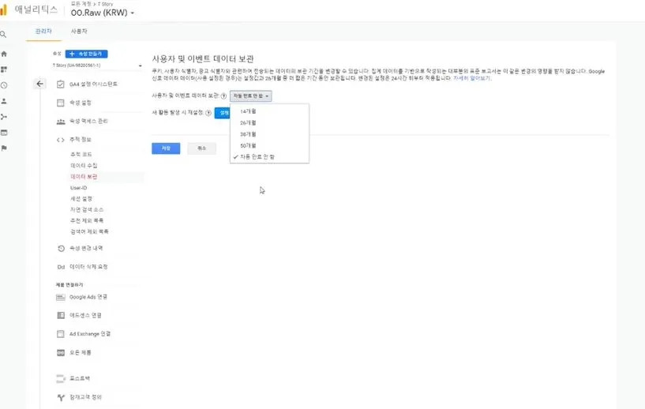Open 속성 액세스 관리 entry

(88, 122)
